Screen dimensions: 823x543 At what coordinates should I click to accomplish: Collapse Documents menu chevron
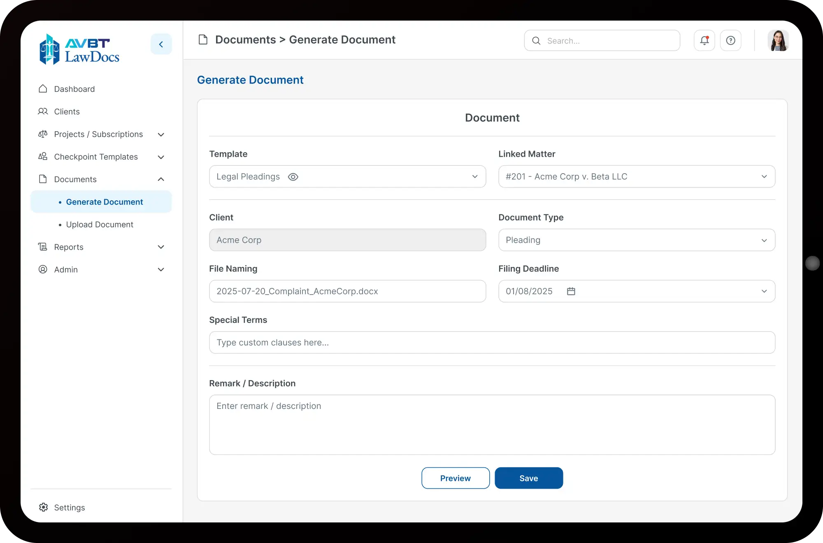tap(161, 179)
